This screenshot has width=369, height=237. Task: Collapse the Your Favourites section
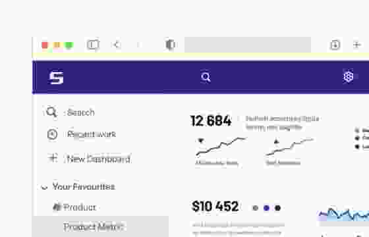[x=44, y=187]
